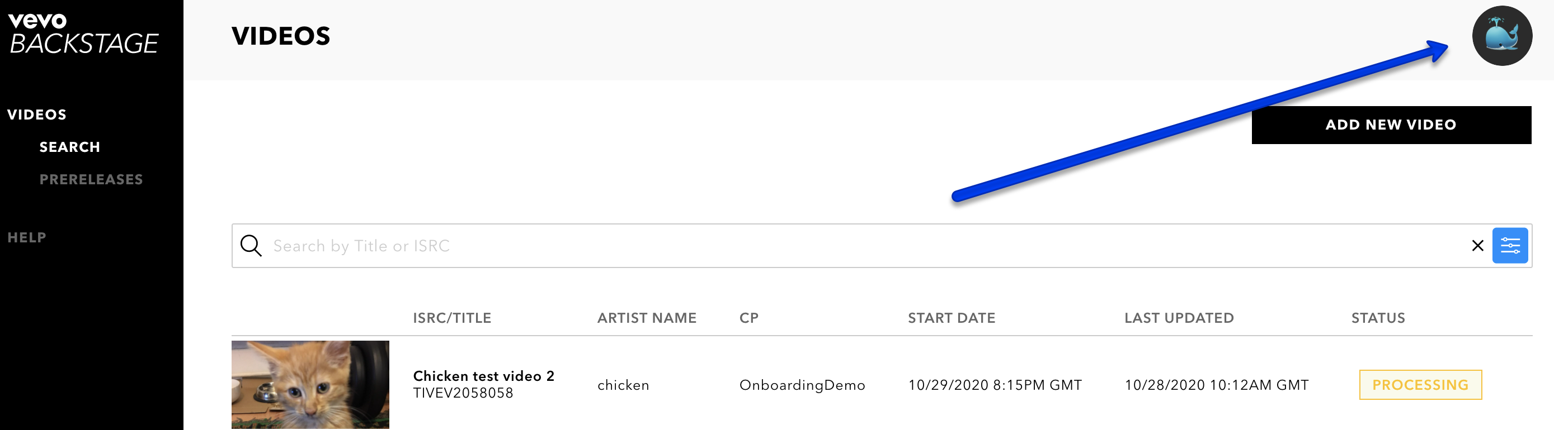This screenshot has height=430, width=1554.
Task: Sort by the START DATE column header
Action: point(952,318)
